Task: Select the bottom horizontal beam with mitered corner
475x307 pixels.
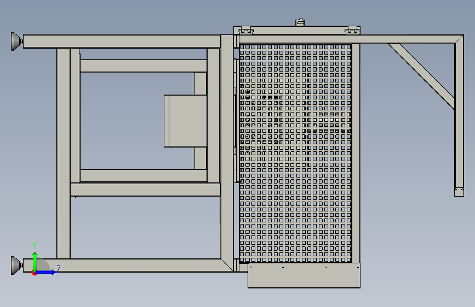Action: pos(128,265)
